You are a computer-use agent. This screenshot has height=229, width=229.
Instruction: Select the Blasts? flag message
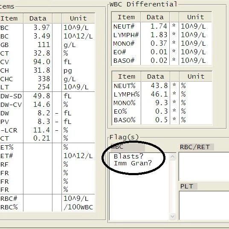(128, 156)
